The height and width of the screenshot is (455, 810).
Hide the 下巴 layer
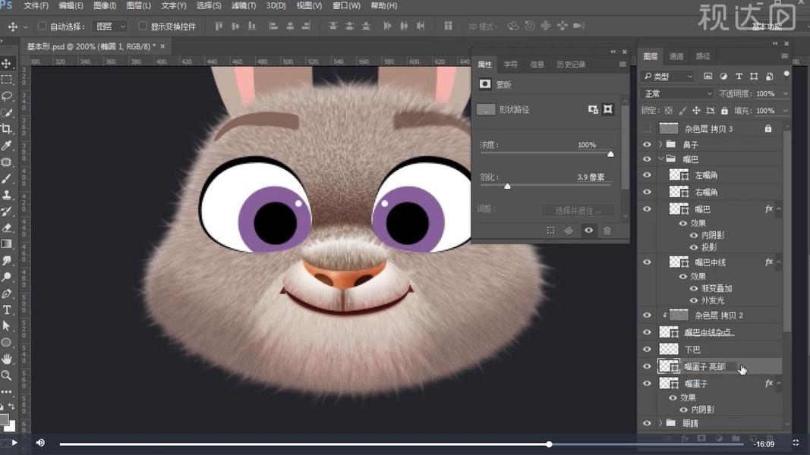pos(647,350)
